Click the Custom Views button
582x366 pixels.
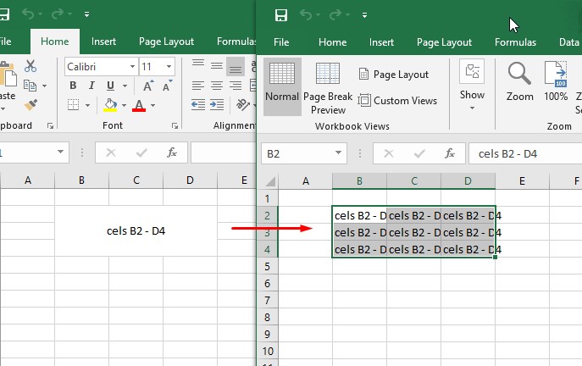click(x=397, y=101)
